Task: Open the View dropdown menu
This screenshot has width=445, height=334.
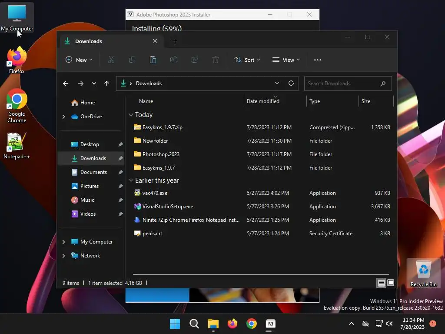Action: [x=286, y=60]
